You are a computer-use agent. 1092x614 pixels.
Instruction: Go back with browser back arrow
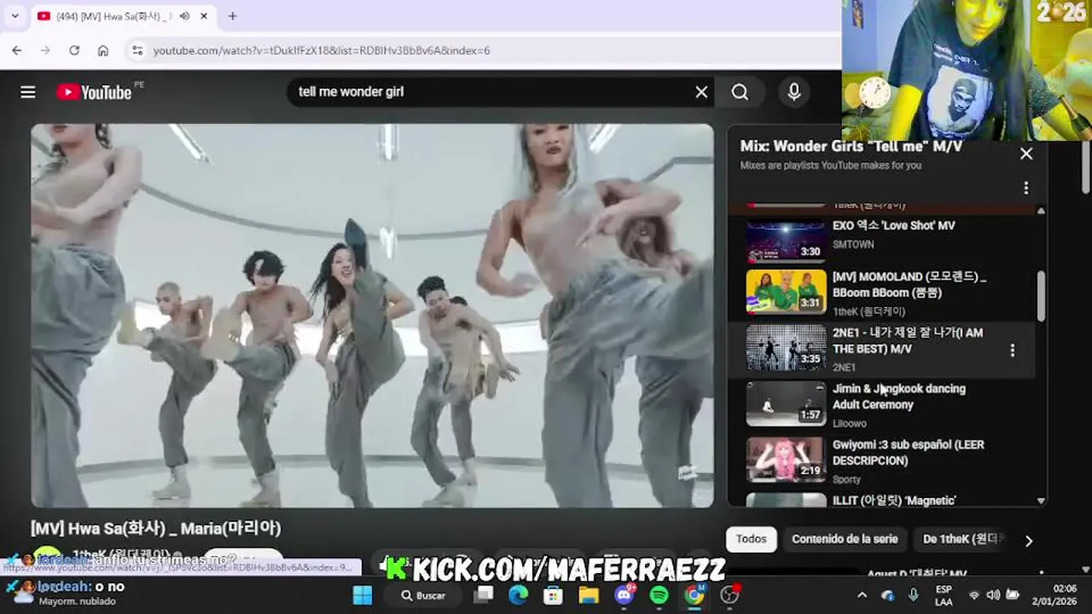click(x=17, y=50)
